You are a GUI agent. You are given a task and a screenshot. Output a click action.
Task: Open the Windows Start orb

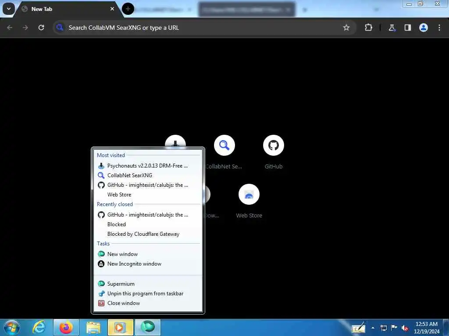[x=12, y=327]
